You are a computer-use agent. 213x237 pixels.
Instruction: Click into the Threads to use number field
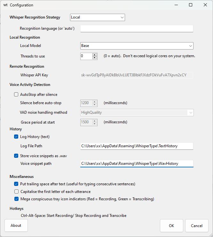(86, 56)
